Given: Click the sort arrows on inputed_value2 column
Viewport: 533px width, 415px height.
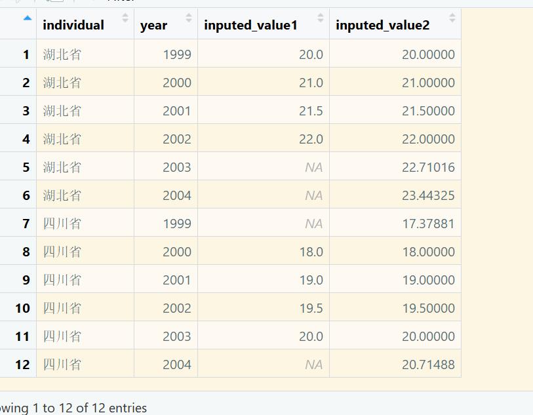Looking at the screenshot, I should tap(452, 18).
